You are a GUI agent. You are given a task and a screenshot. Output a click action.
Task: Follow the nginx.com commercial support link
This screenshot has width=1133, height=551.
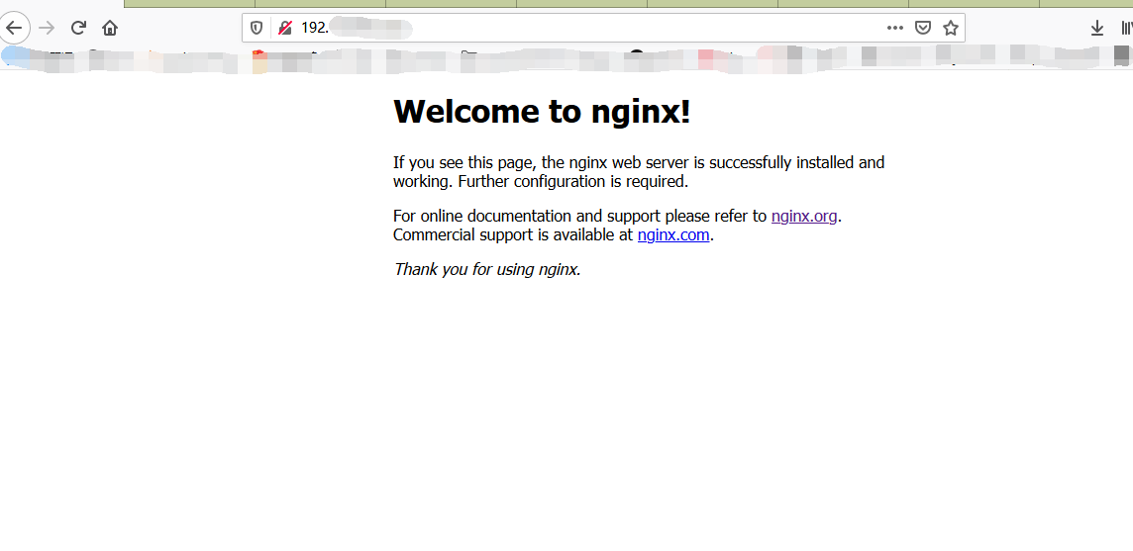coord(673,234)
